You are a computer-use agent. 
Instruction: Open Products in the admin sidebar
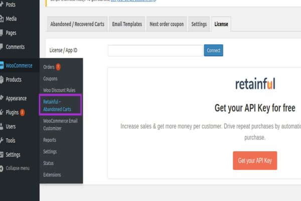point(14,79)
